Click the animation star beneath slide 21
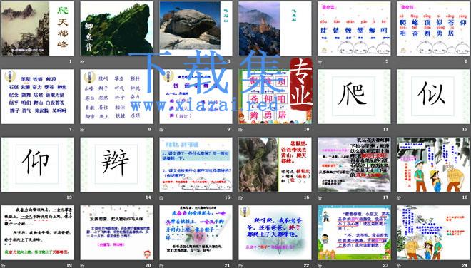The height and width of the screenshot is (268, 471). pyautogui.click(x=161, y=265)
